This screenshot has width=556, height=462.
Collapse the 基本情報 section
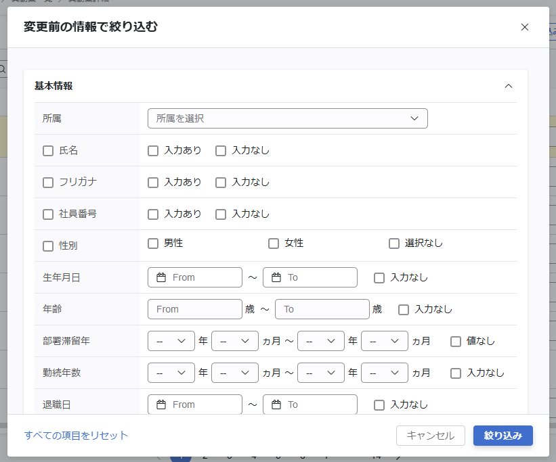tap(509, 87)
